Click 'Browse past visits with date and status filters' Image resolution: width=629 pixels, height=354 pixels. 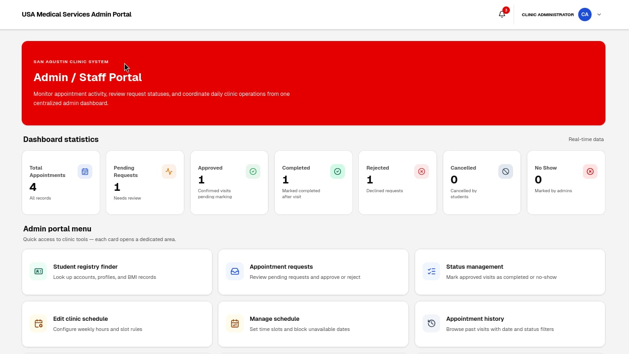500,330
